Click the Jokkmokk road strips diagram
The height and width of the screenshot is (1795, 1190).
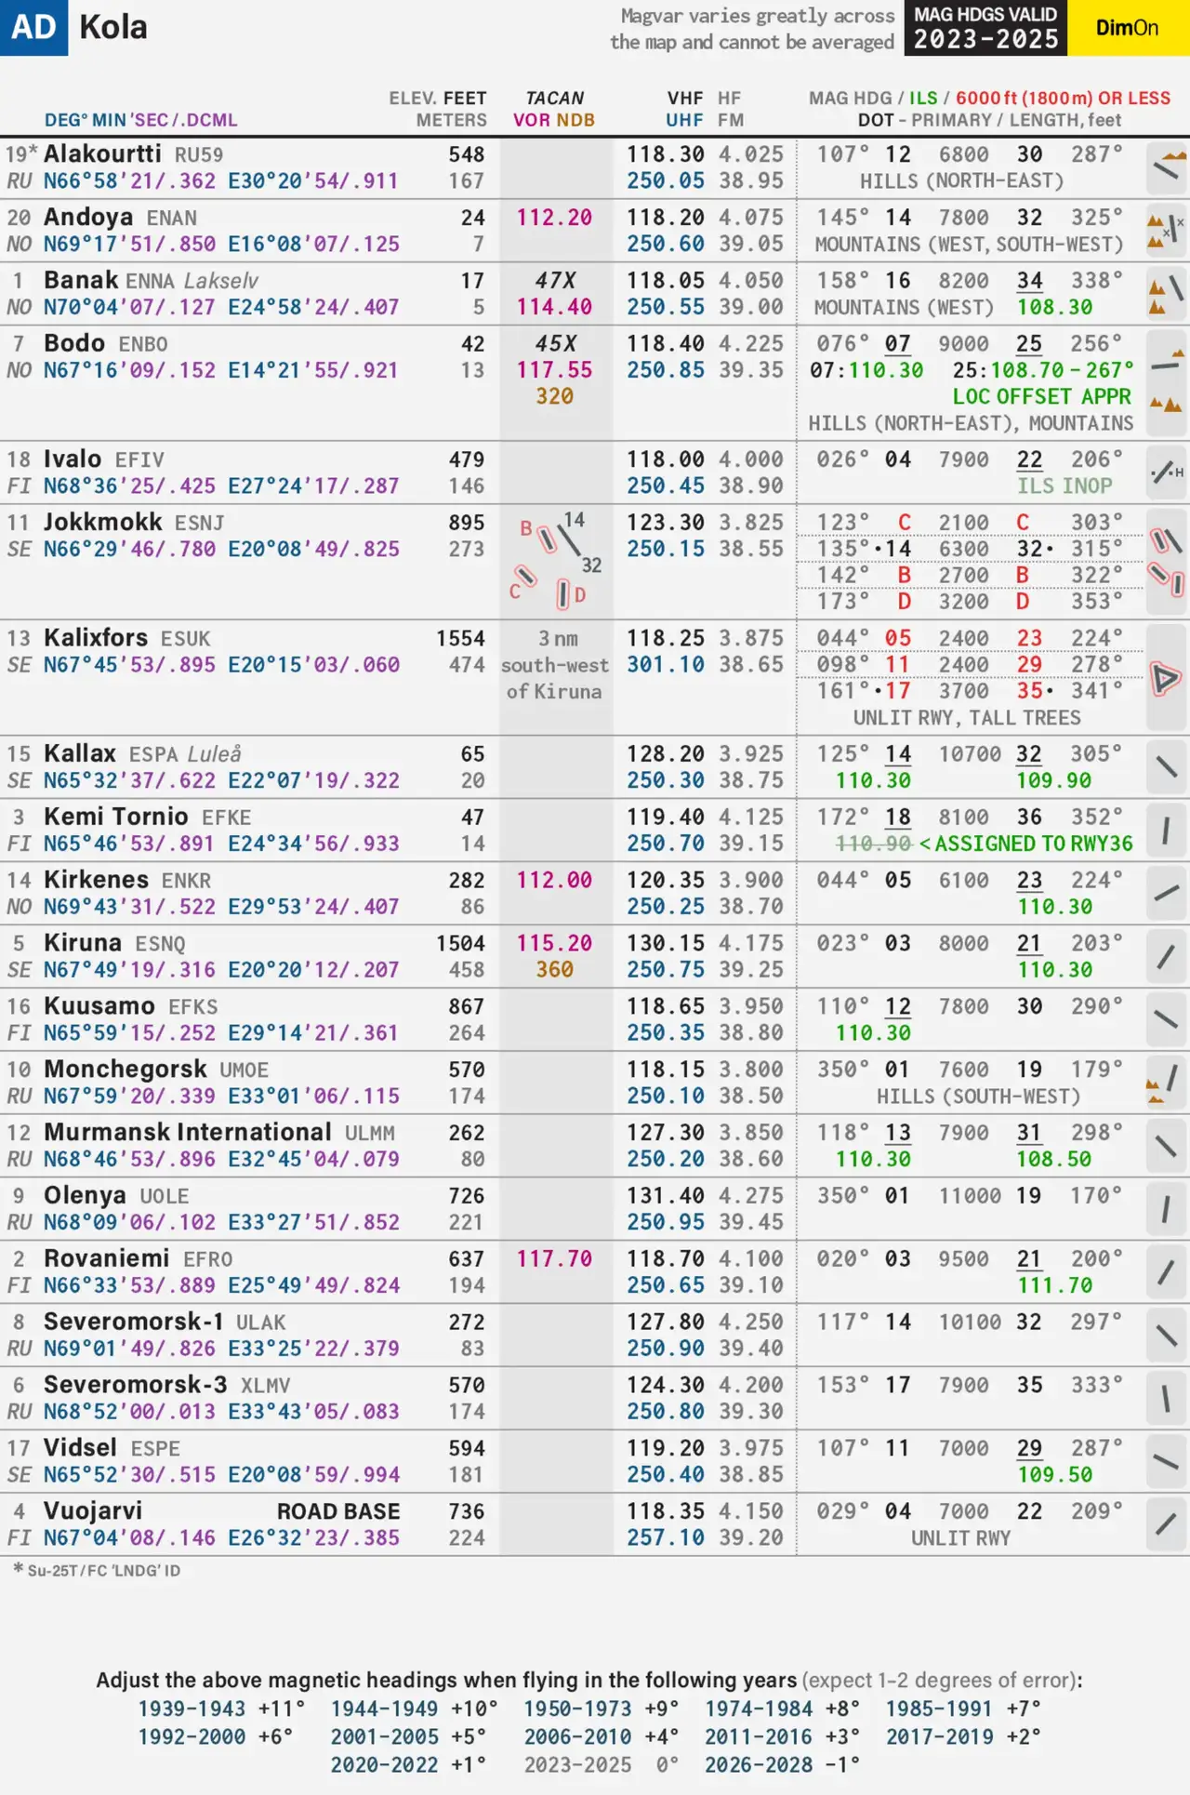pos(555,562)
